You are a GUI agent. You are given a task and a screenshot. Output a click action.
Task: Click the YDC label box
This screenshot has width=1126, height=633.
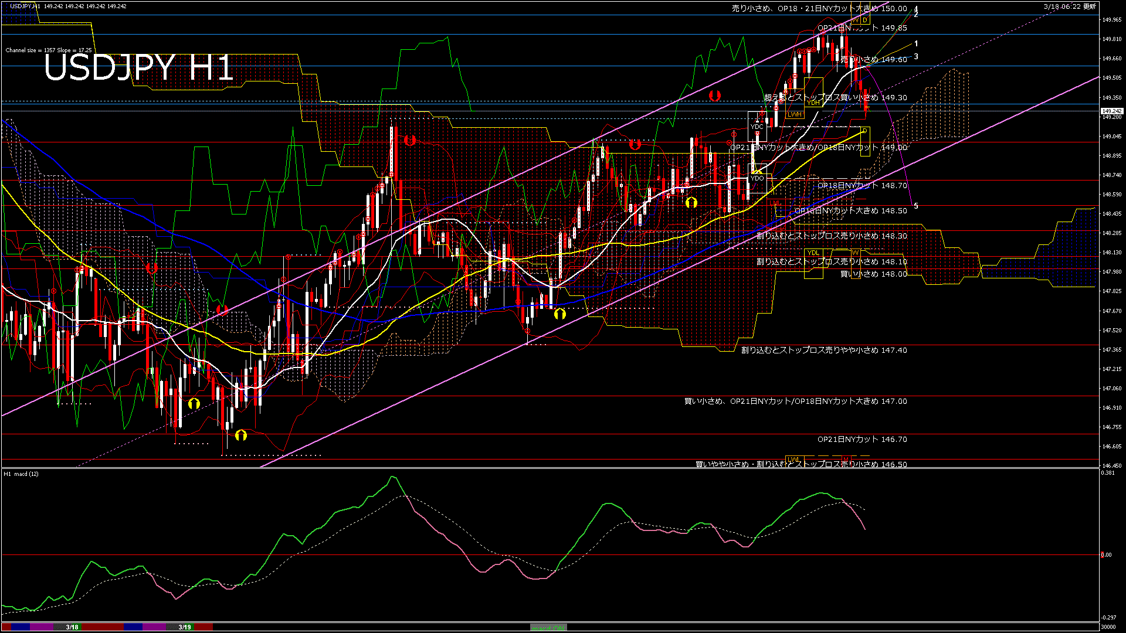(x=757, y=127)
